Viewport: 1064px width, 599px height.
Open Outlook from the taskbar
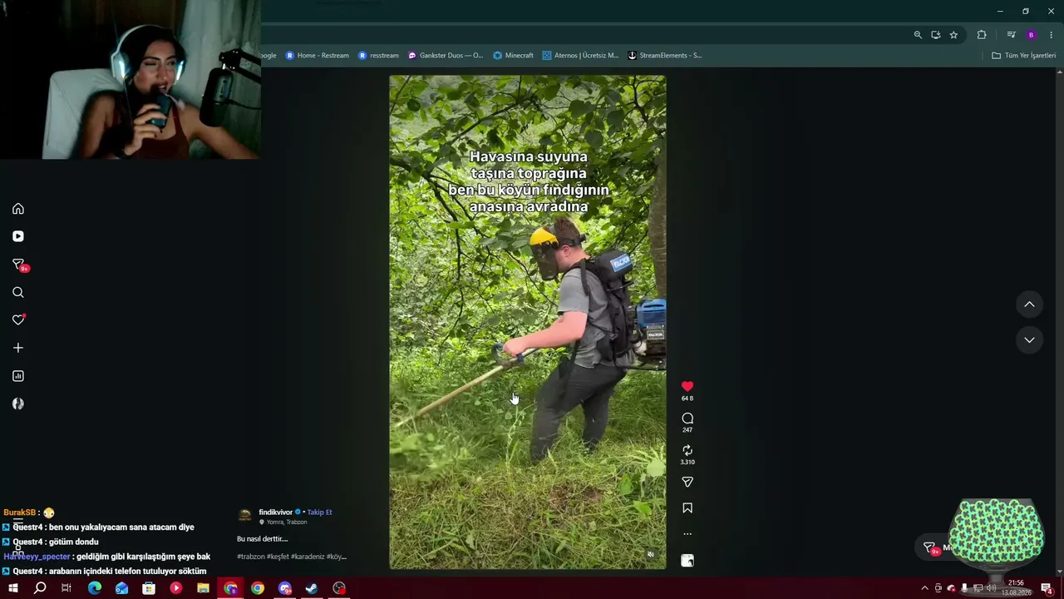coord(121,588)
